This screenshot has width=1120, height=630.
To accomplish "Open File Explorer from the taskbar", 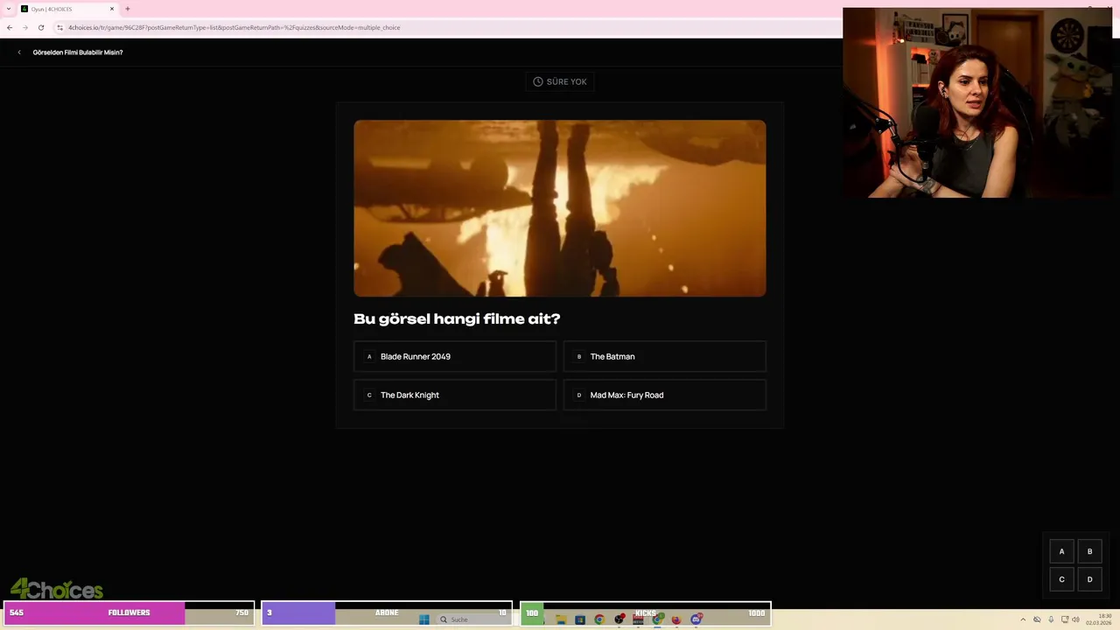I will 561,619.
